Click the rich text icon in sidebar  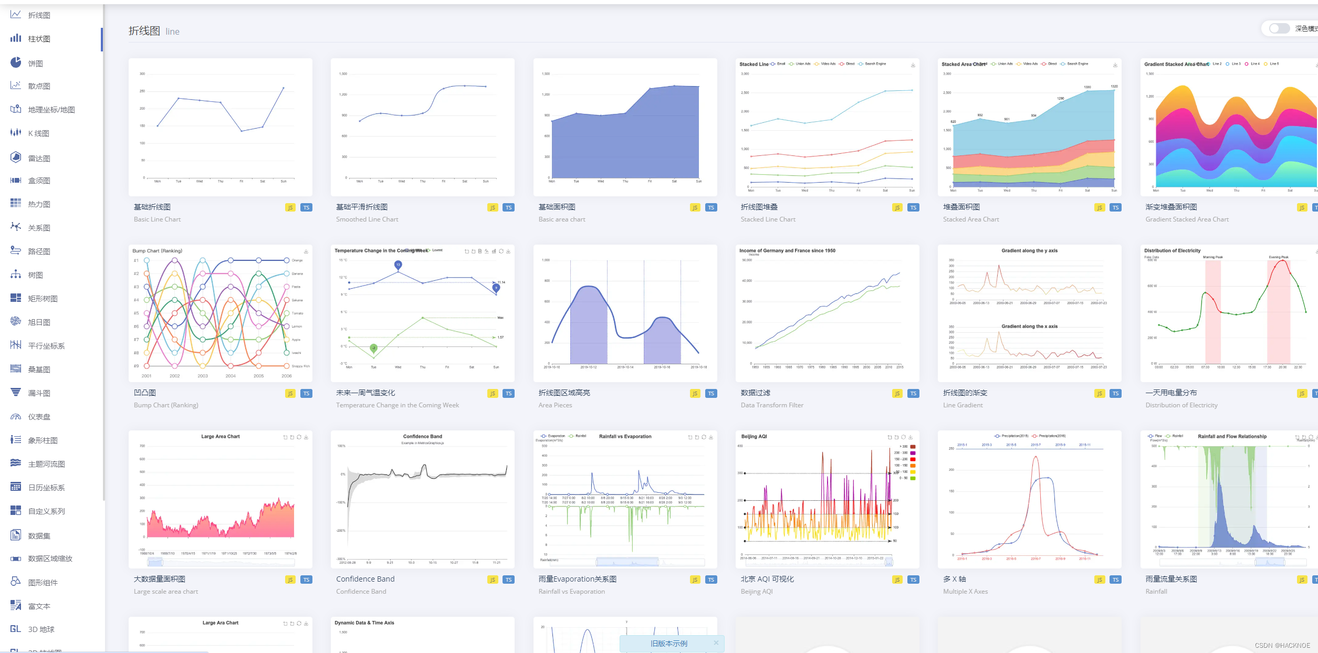pos(16,605)
